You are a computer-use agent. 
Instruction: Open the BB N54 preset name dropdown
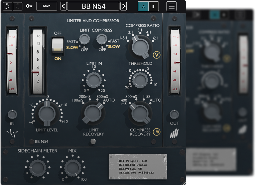(x=93, y=6)
